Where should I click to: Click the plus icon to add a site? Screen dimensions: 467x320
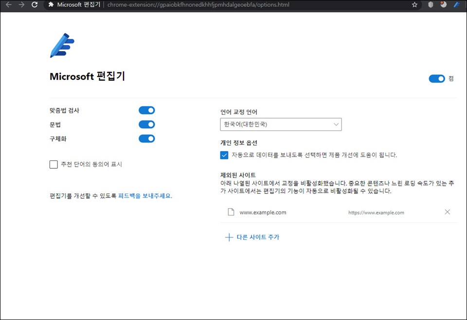coord(229,237)
